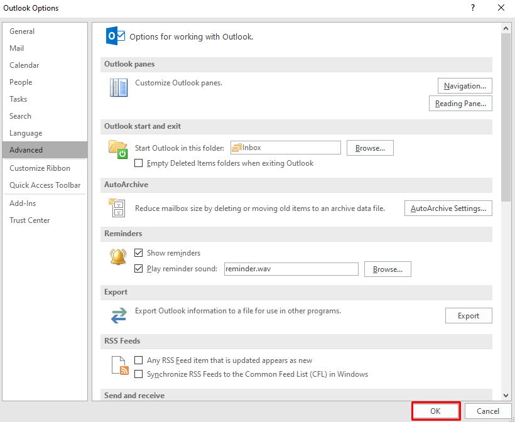
Task: Click the 'Send and receive' heading
Action: click(134, 396)
